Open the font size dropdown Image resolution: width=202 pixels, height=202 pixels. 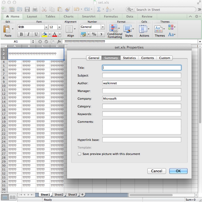click(x=59, y=27)
